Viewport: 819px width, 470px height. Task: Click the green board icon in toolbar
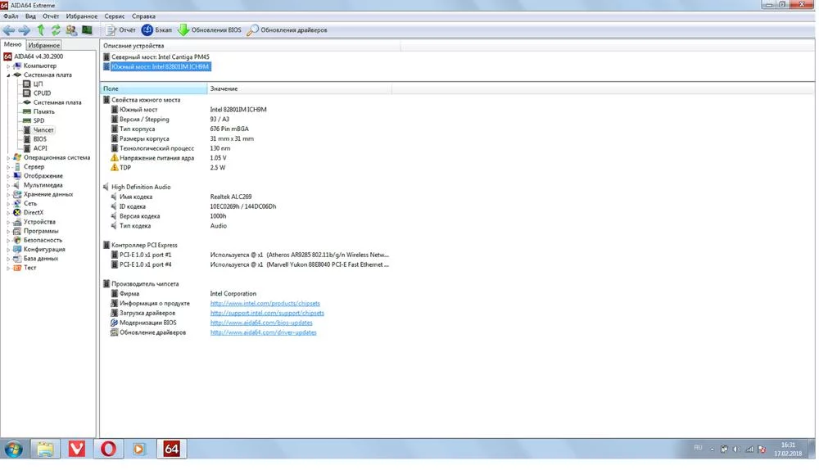(88, 29)
